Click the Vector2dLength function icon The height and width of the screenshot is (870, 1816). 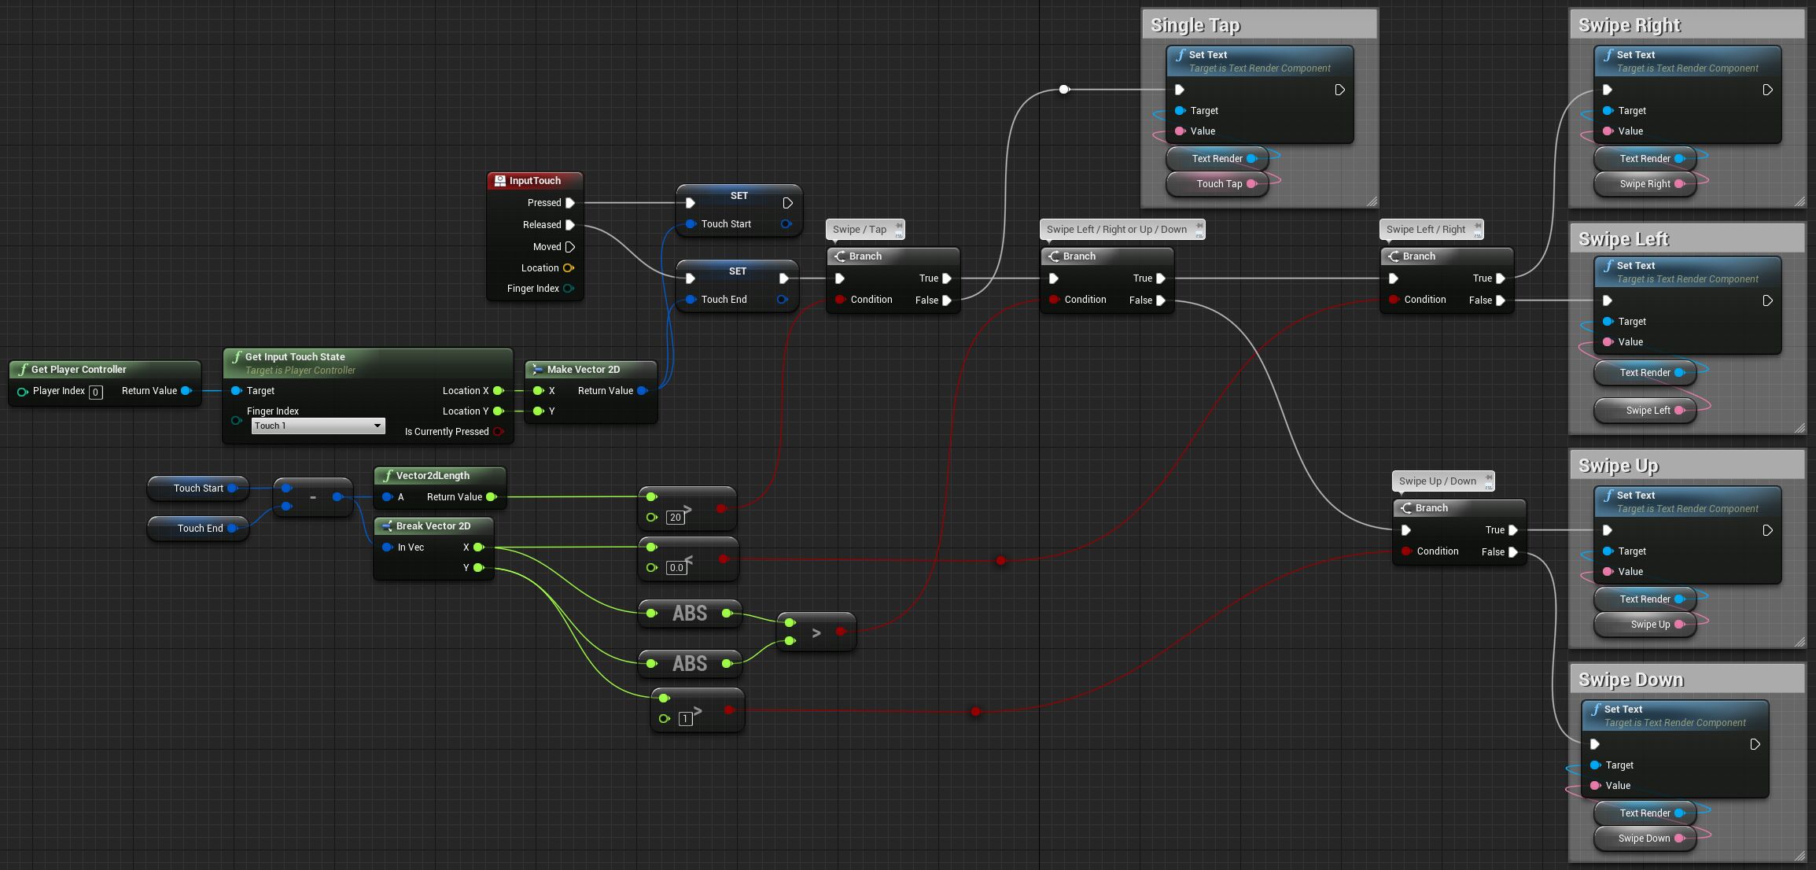click(x=387, y=476)
